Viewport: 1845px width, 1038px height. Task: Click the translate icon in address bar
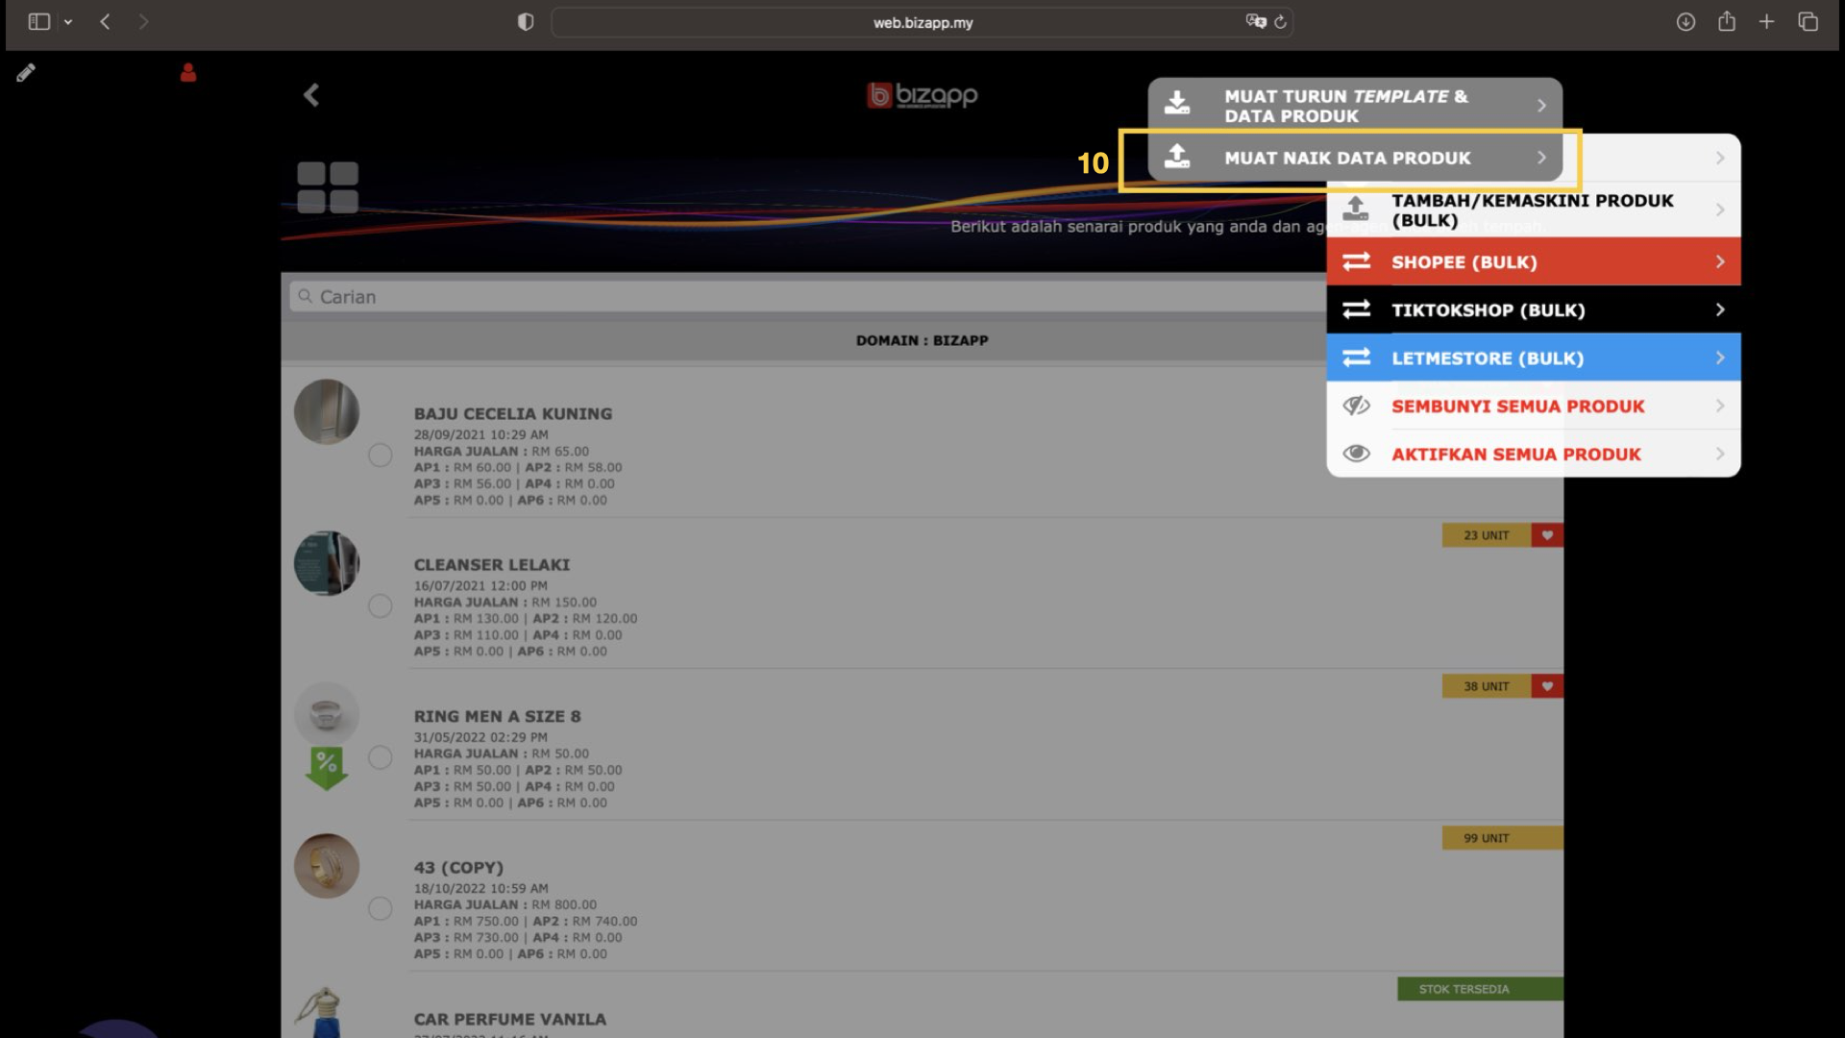[x=1255, y=21]
